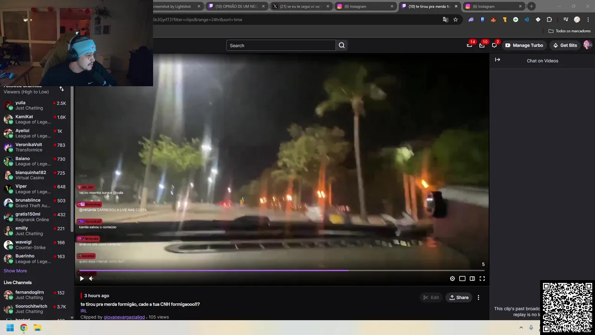This screenshot has width=595, height=335.
Task: Open Buerinho channel in sidebar
Action: click(35, 259)
